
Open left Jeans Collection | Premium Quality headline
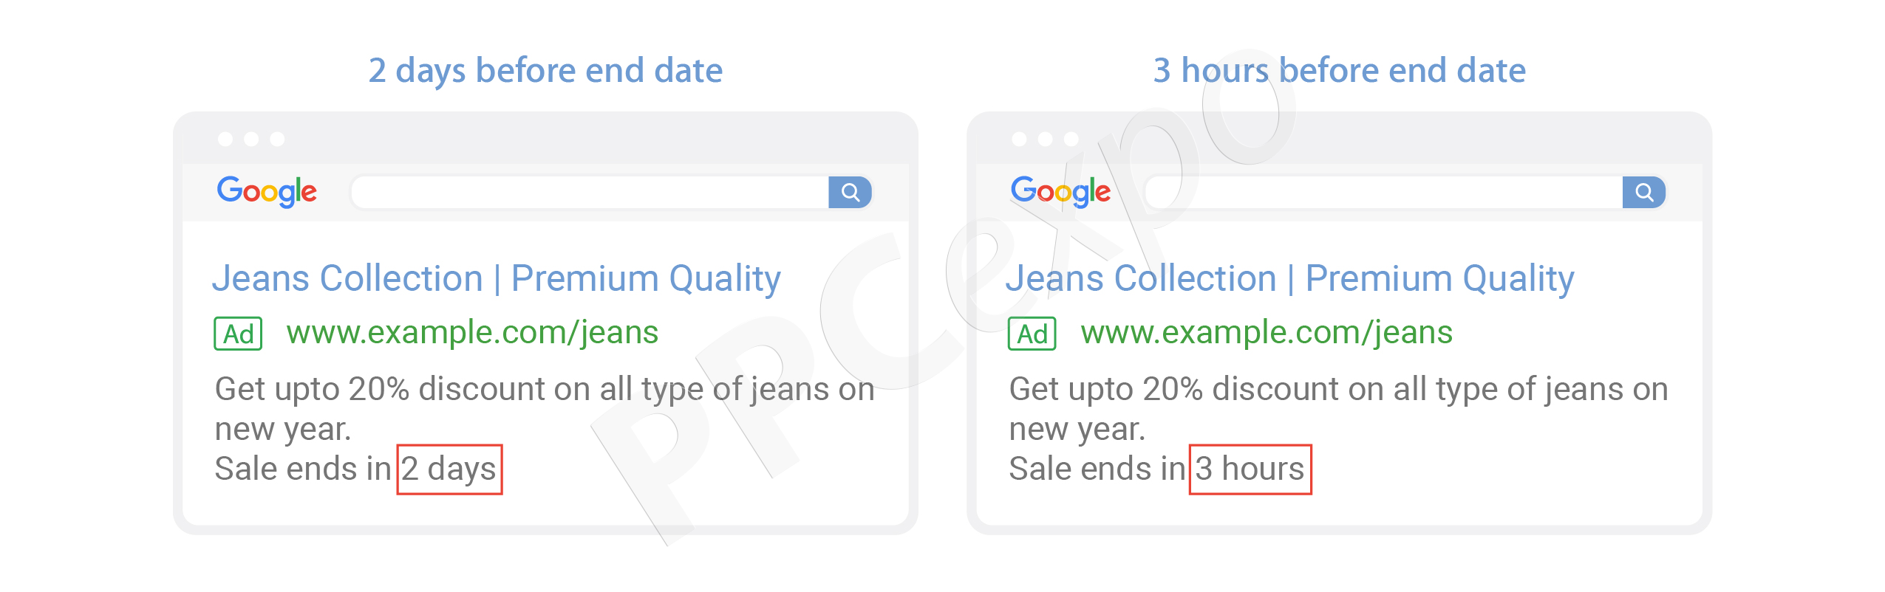(497, 279)
